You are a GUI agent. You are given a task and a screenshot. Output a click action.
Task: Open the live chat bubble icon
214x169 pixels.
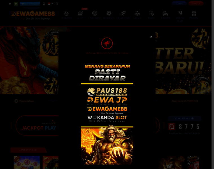click(10, 4)
